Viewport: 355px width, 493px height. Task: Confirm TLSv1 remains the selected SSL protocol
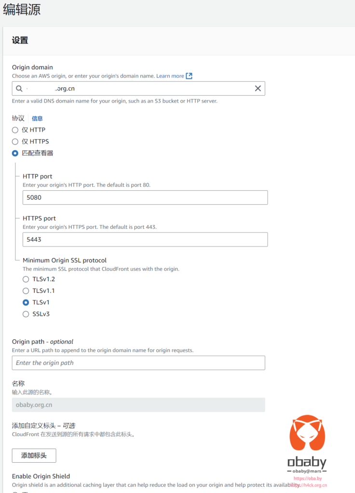(x=26, y=302)
